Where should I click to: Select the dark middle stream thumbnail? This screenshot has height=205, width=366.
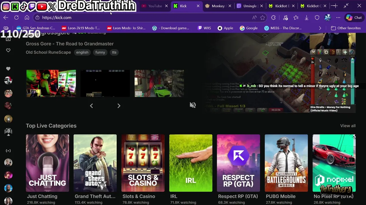coord(105,83)
